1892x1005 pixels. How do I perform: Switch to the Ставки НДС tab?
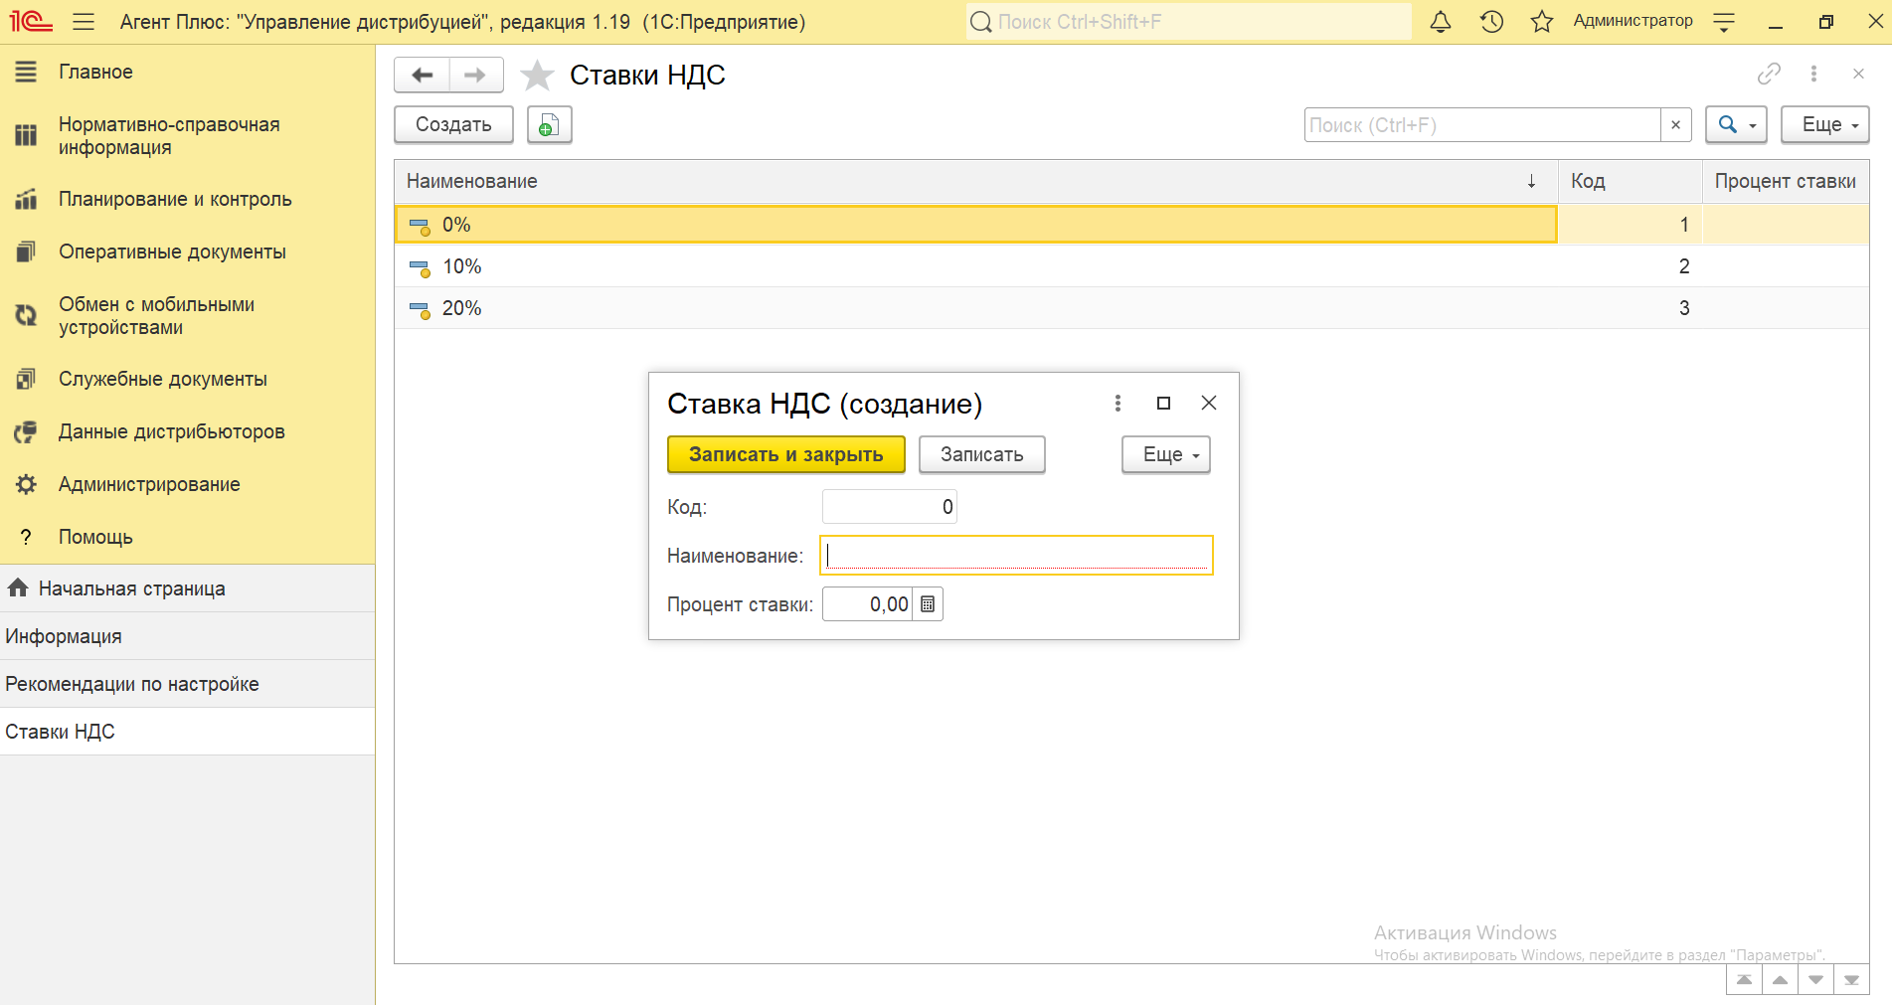coord(188,732)
